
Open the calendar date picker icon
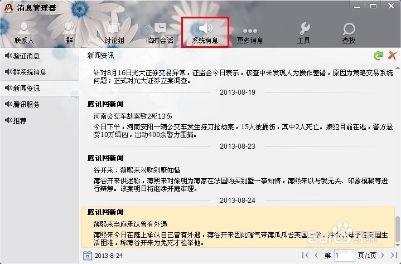coord(88,256)
